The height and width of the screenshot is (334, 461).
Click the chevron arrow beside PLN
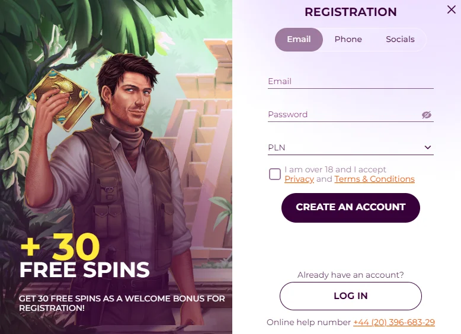tap(428, 147)
